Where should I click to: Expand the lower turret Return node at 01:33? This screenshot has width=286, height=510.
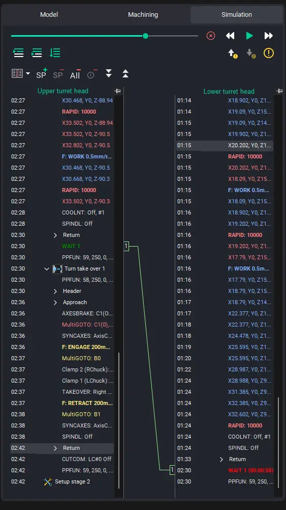(221, 459)
